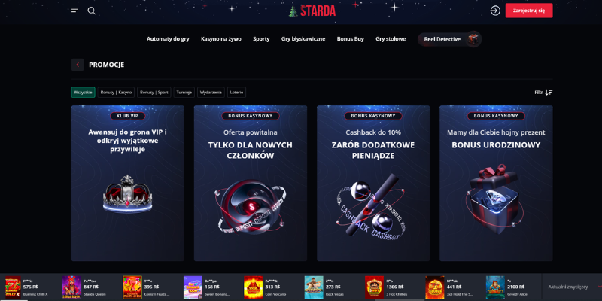This screenshot has width=602, height=301.
Task: Open Kasyno na żywo menu
Action: point(221,39)
